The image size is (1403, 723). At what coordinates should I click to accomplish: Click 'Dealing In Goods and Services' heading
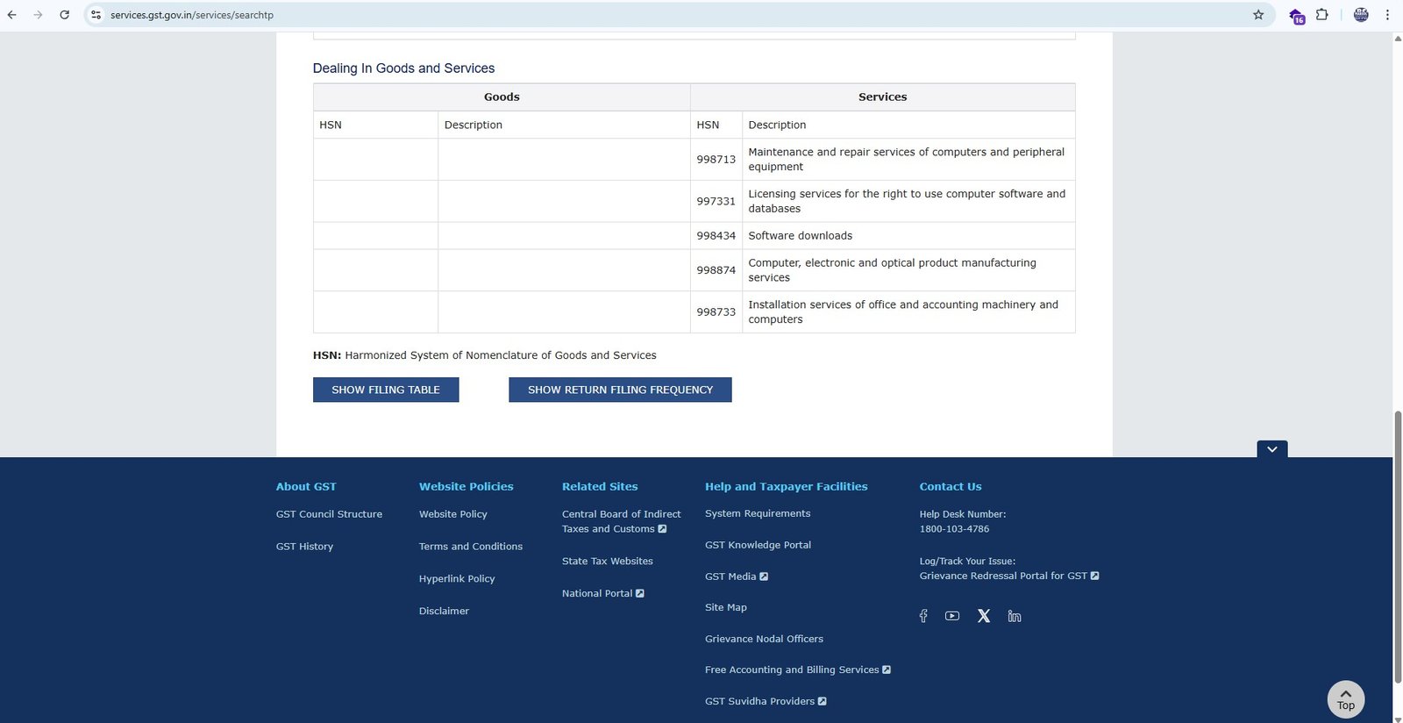pyautogui.click(x=403, y=68)
